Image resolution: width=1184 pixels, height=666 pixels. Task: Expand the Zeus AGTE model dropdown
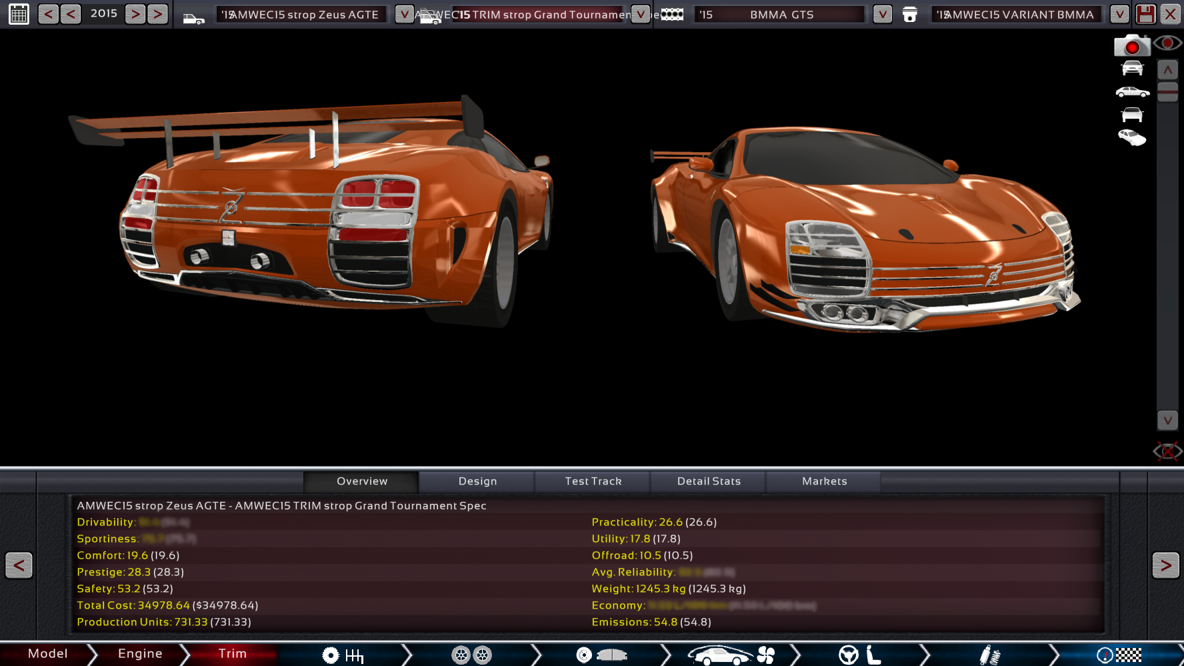[404, 14]
